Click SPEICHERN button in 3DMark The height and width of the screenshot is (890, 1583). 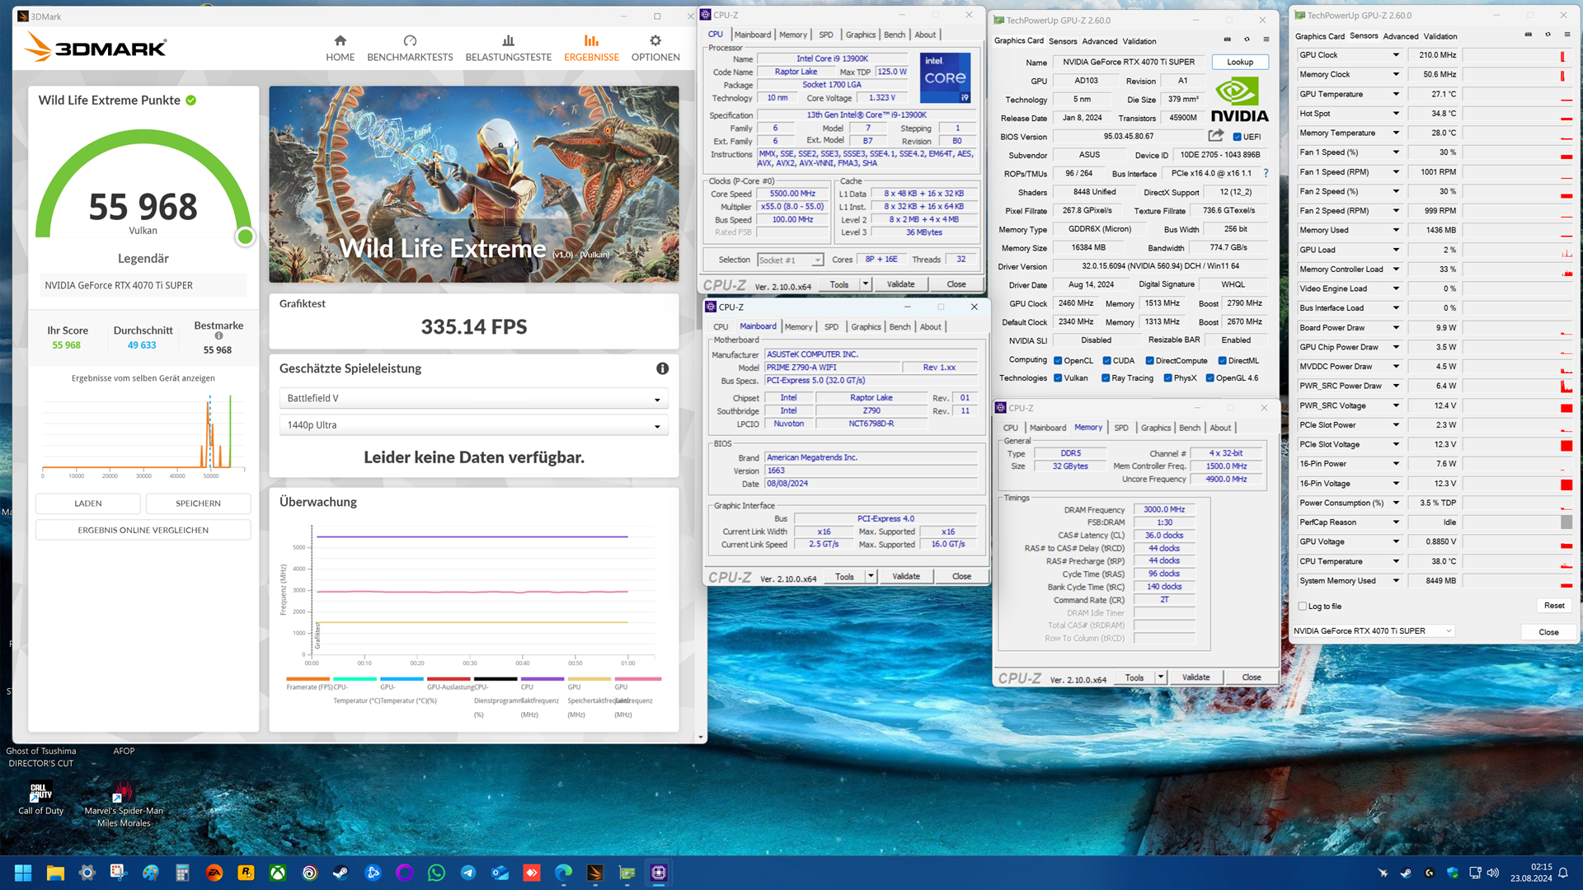198,504
